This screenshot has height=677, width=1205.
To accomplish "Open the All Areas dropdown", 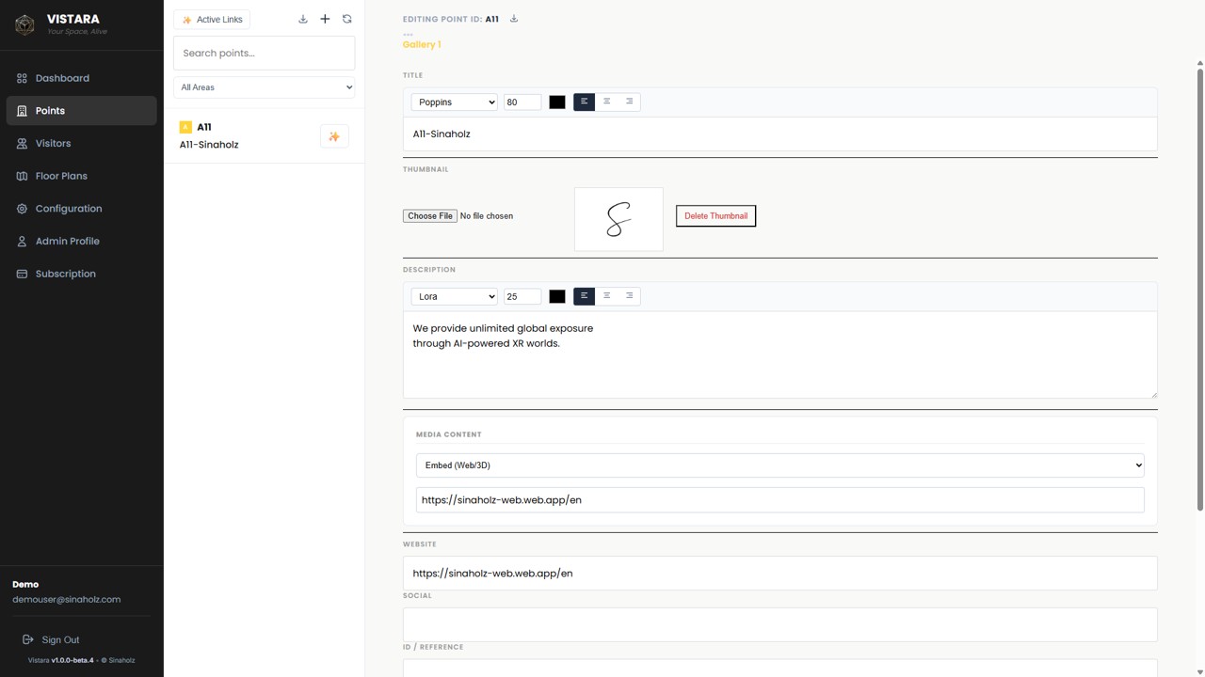I will pos(265,87).
